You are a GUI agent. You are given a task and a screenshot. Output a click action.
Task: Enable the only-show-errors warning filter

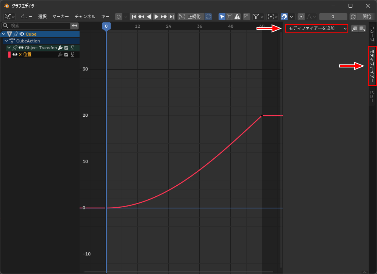tap(237, 17)
